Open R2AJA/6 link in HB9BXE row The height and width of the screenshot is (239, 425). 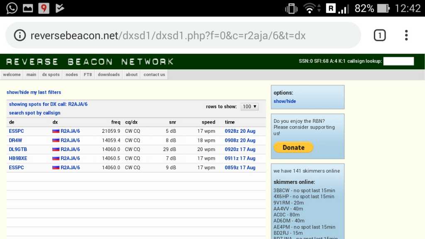point(70,158)
